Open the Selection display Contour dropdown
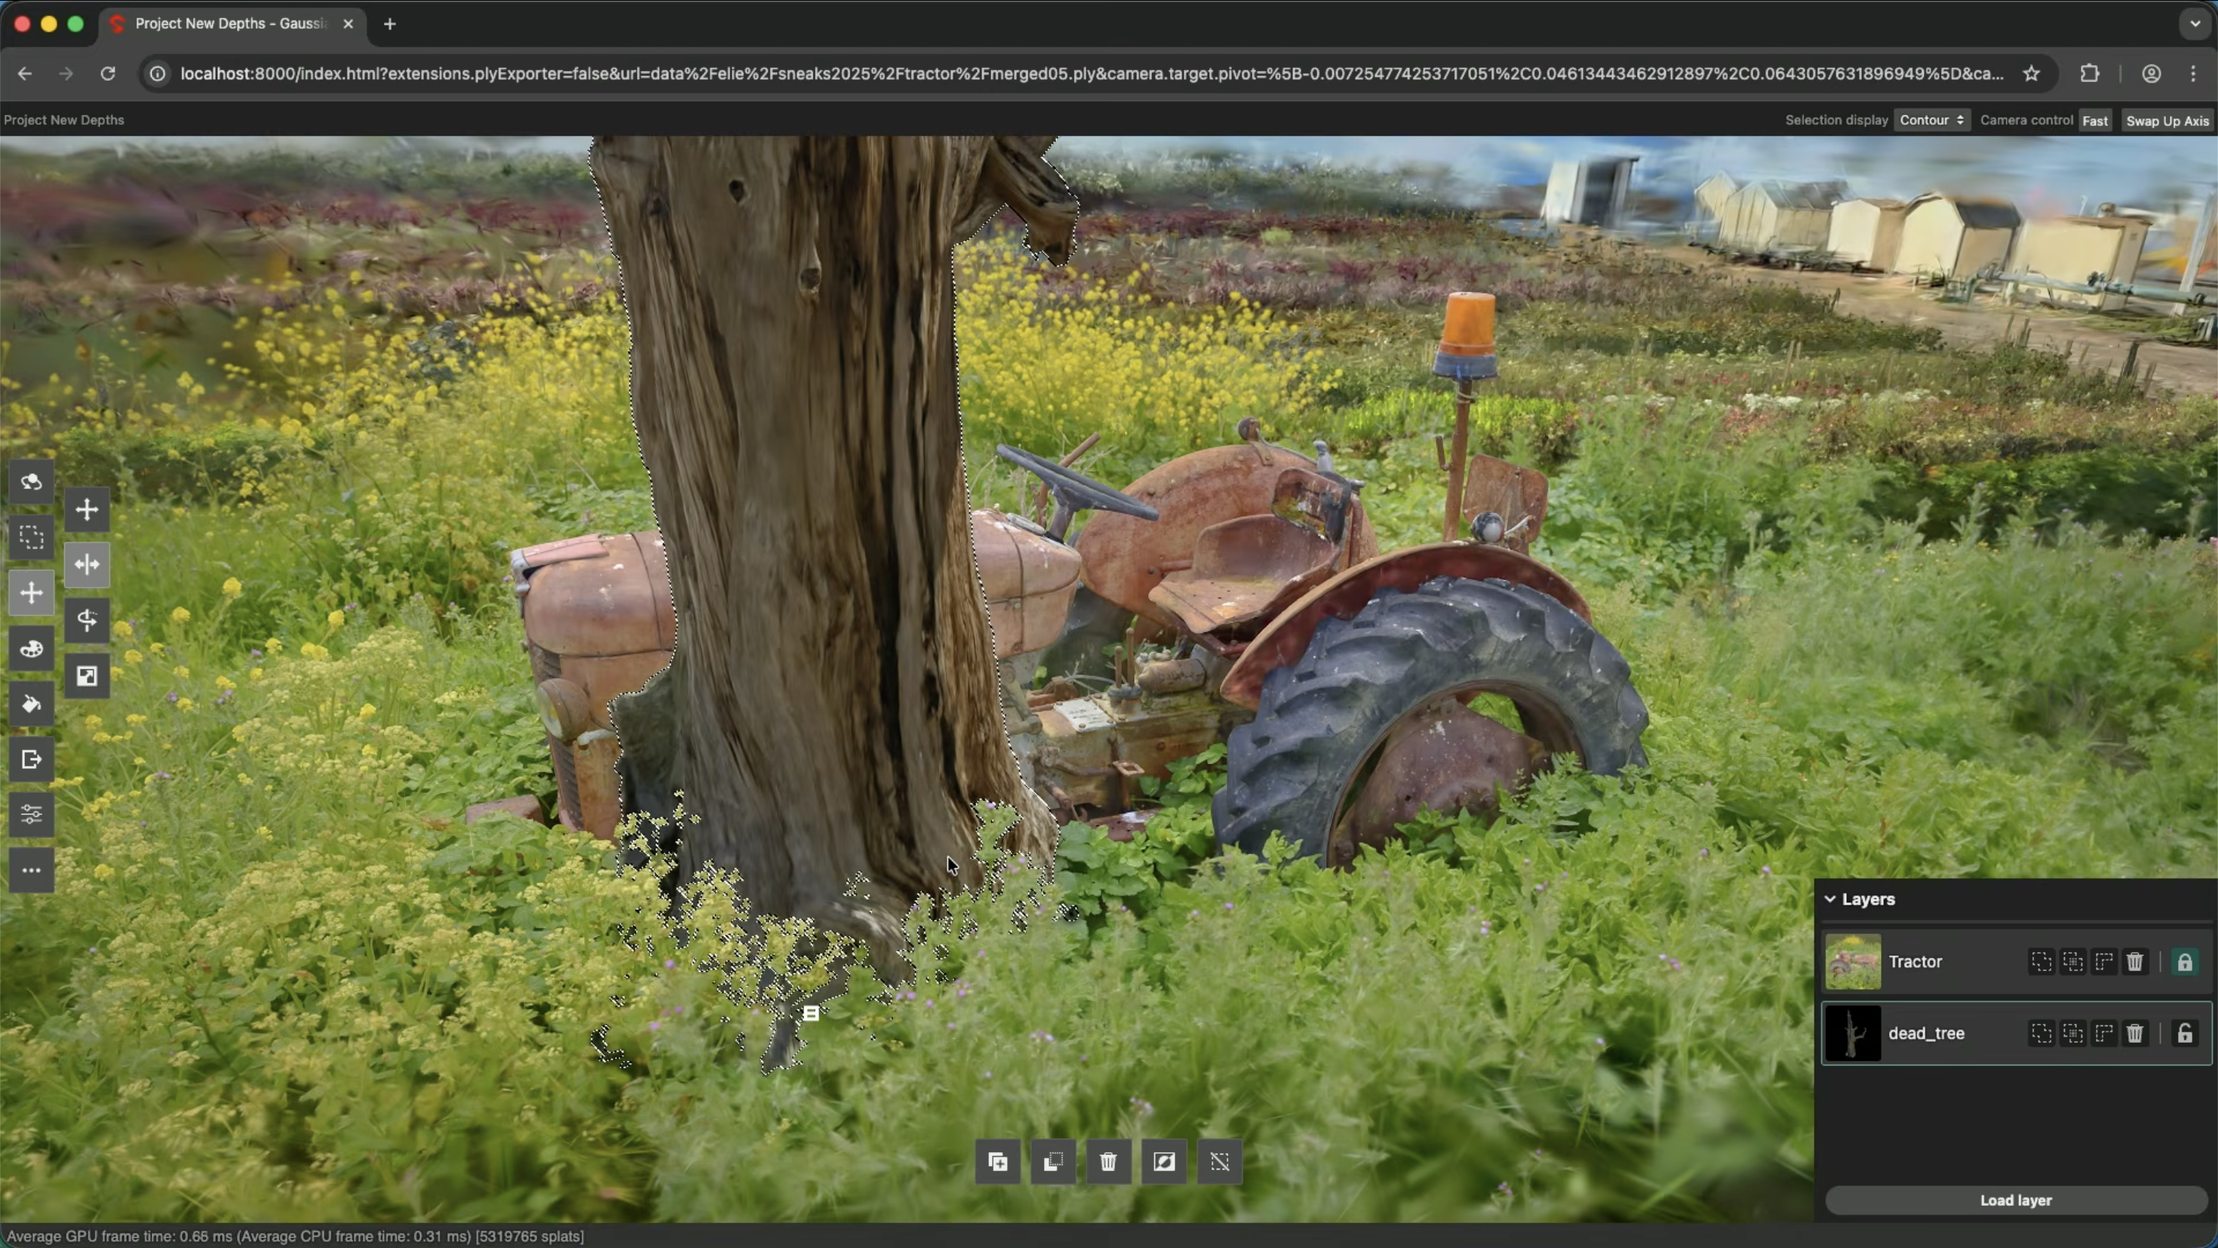2218x1248 pixels. (1931, 121)
